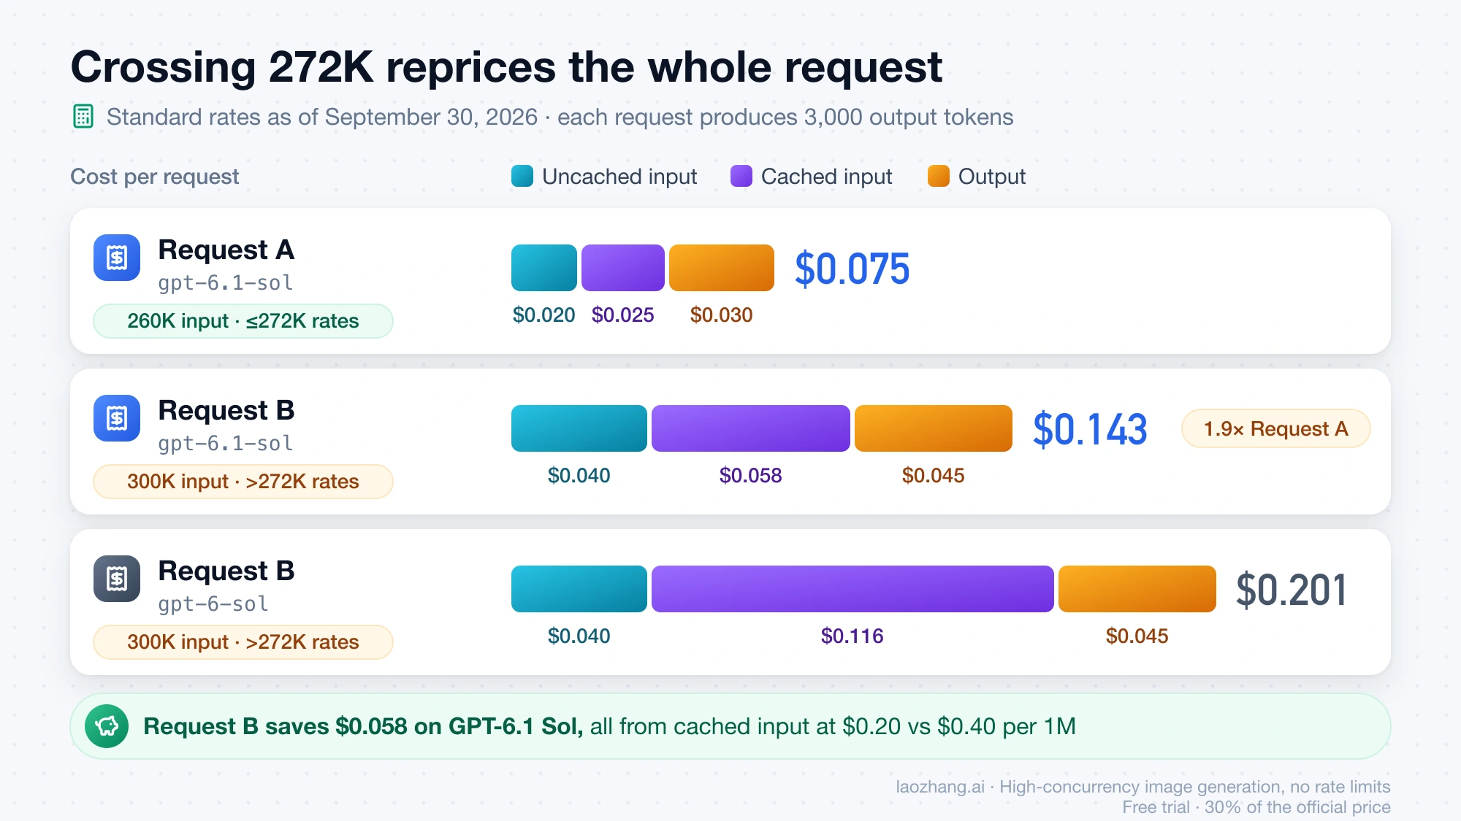Click the orange output bar in gpt-6-sol row
This screenshot has height=821, width=1461.
point(1137,589)
